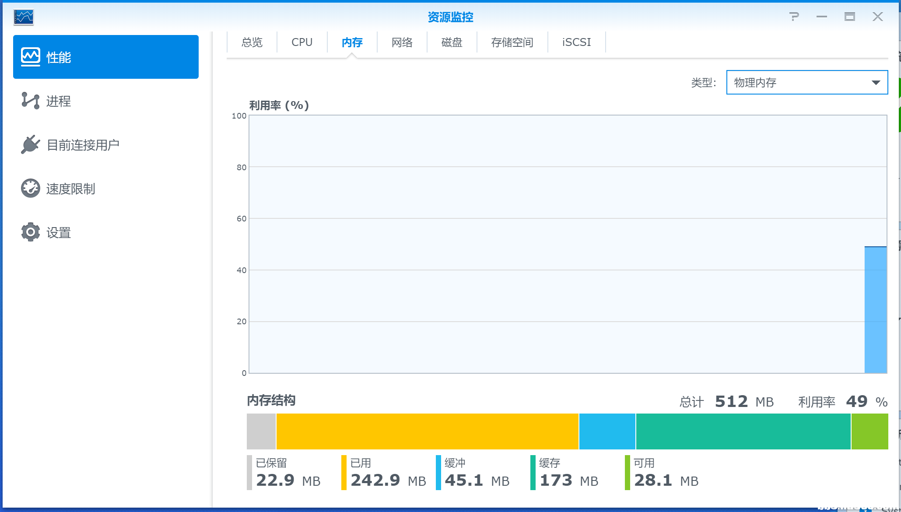The width and height of the screenshot is (901, 512).
Task: Click the 速度限制 gauge icon
Action: coord(31,188)
